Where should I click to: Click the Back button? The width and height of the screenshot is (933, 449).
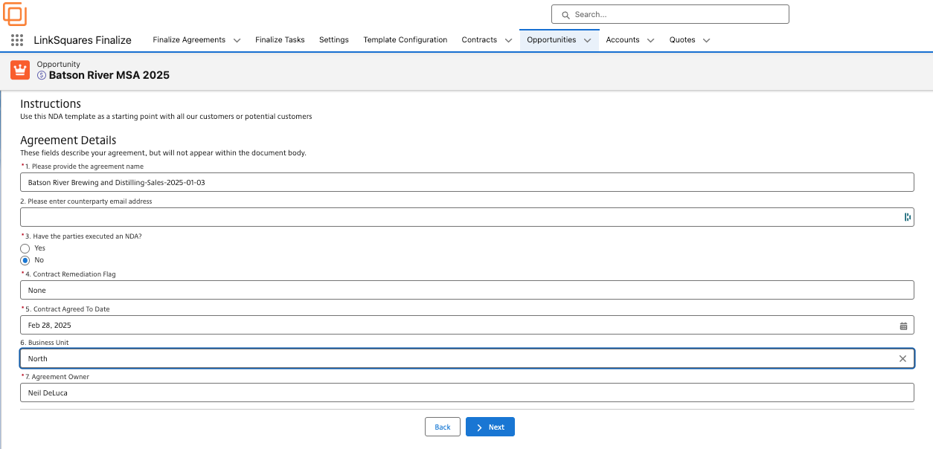pyautogui.click(x=443, y=427)
